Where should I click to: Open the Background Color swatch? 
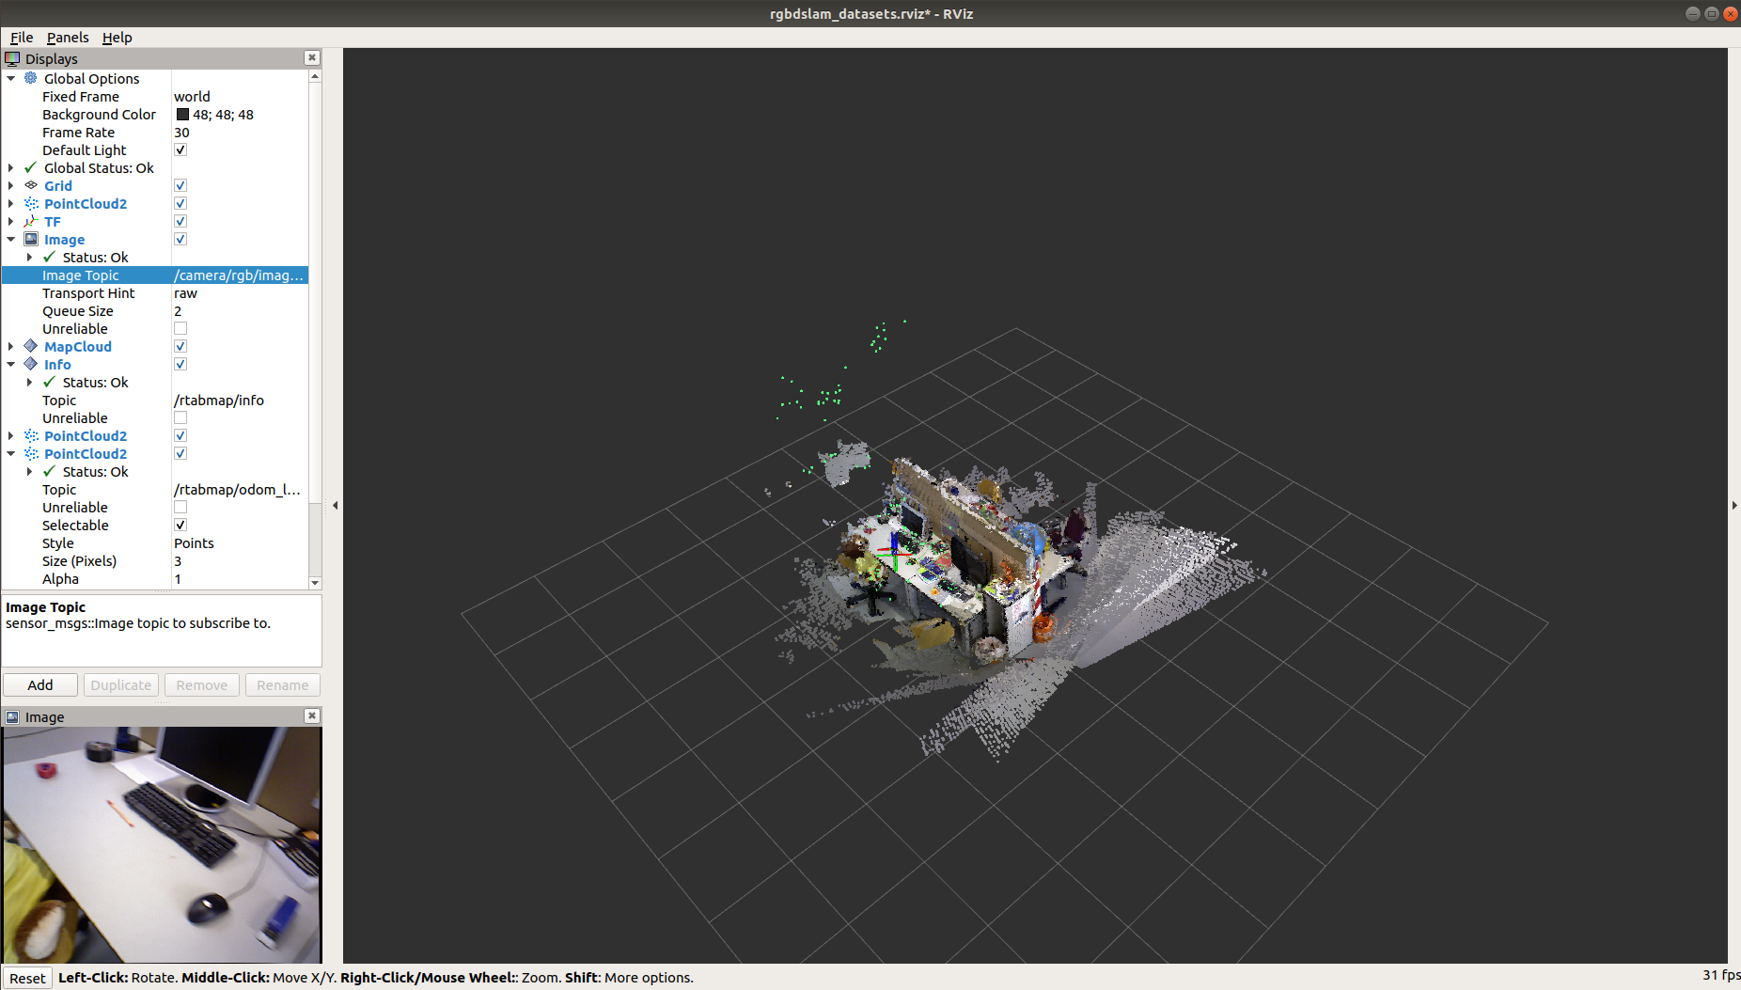183,114
